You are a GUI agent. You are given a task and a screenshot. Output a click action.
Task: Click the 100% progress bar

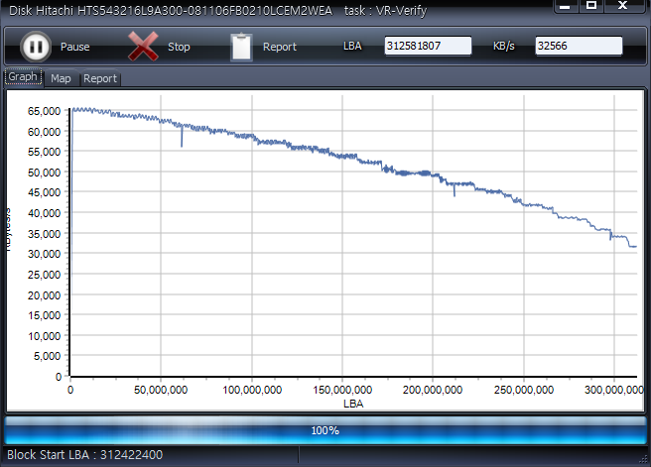click(x=325, y=430)
